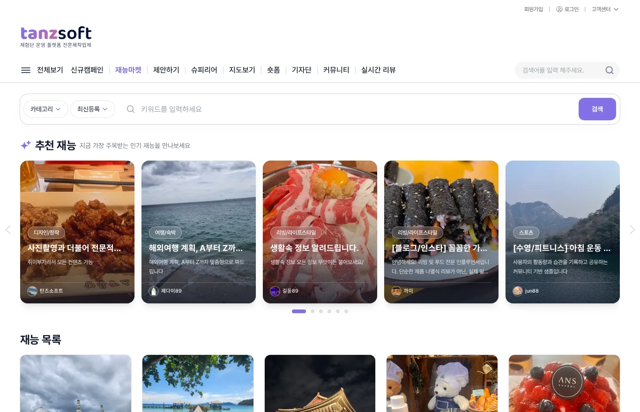The image size is (640, 412).
Task: Click the 까미 author avatar
Action: pos(396,291)
